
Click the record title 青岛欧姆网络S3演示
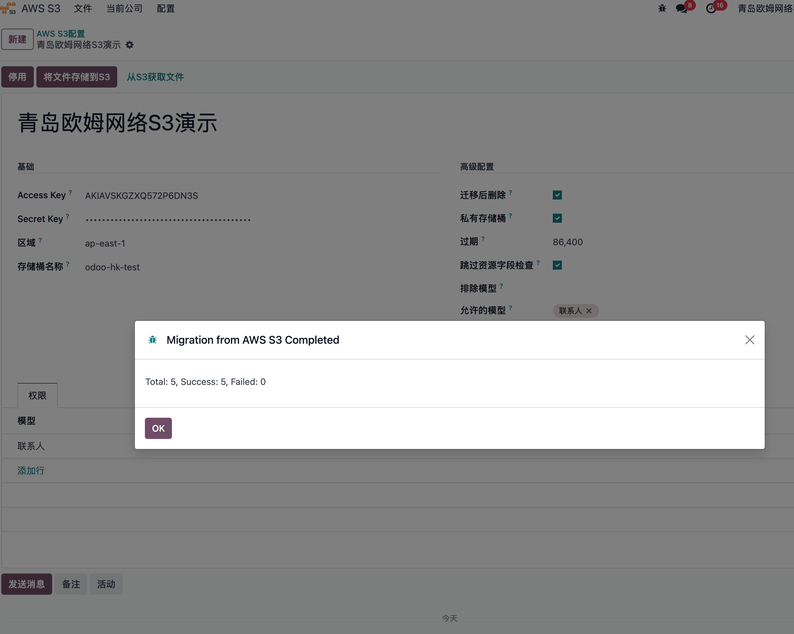coord(118,123)
